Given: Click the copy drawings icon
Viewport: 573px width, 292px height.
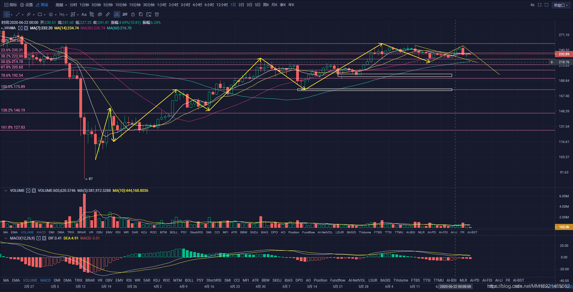Looking at the screenshot, I should 141,14.
